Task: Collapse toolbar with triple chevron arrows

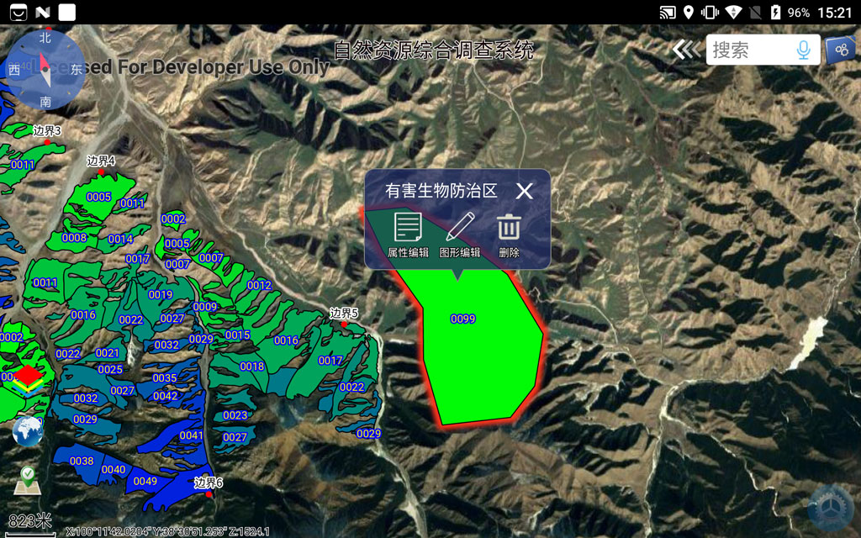Action: click(686, 50)
